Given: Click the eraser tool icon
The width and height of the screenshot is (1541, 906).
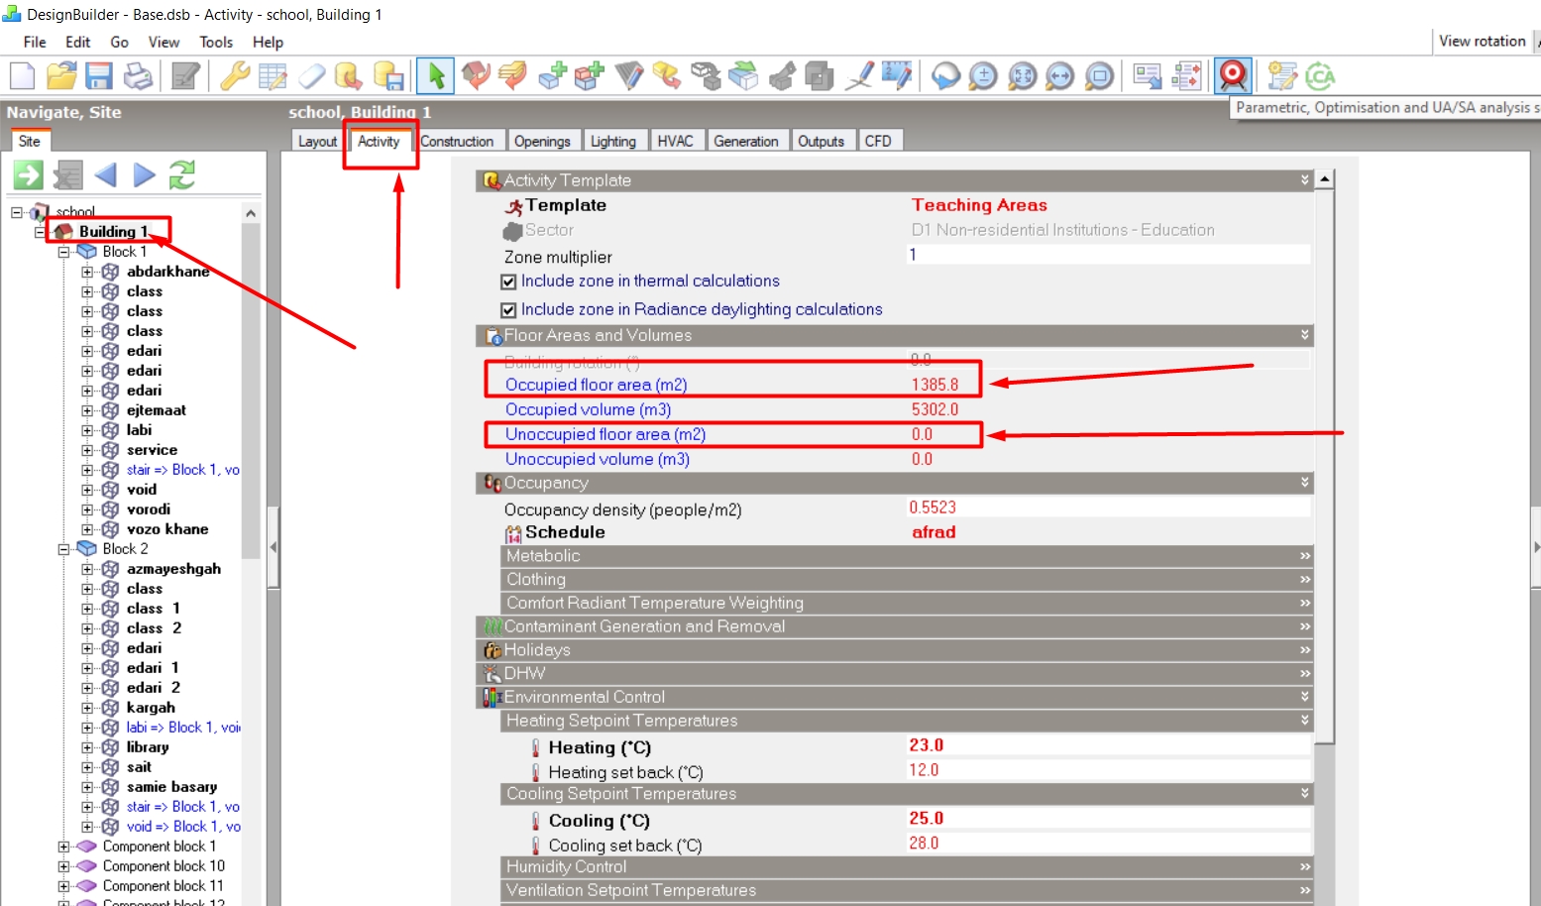Looking at the screenshot, I should point(311,75).
